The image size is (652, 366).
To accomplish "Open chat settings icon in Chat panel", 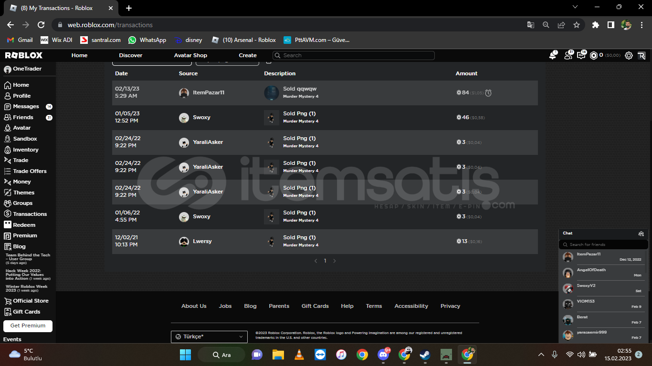I will pyautogui.click(x=641, y=234).
